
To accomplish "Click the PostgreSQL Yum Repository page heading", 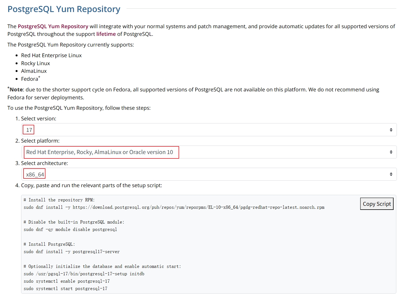I will [x=64, y=9].
